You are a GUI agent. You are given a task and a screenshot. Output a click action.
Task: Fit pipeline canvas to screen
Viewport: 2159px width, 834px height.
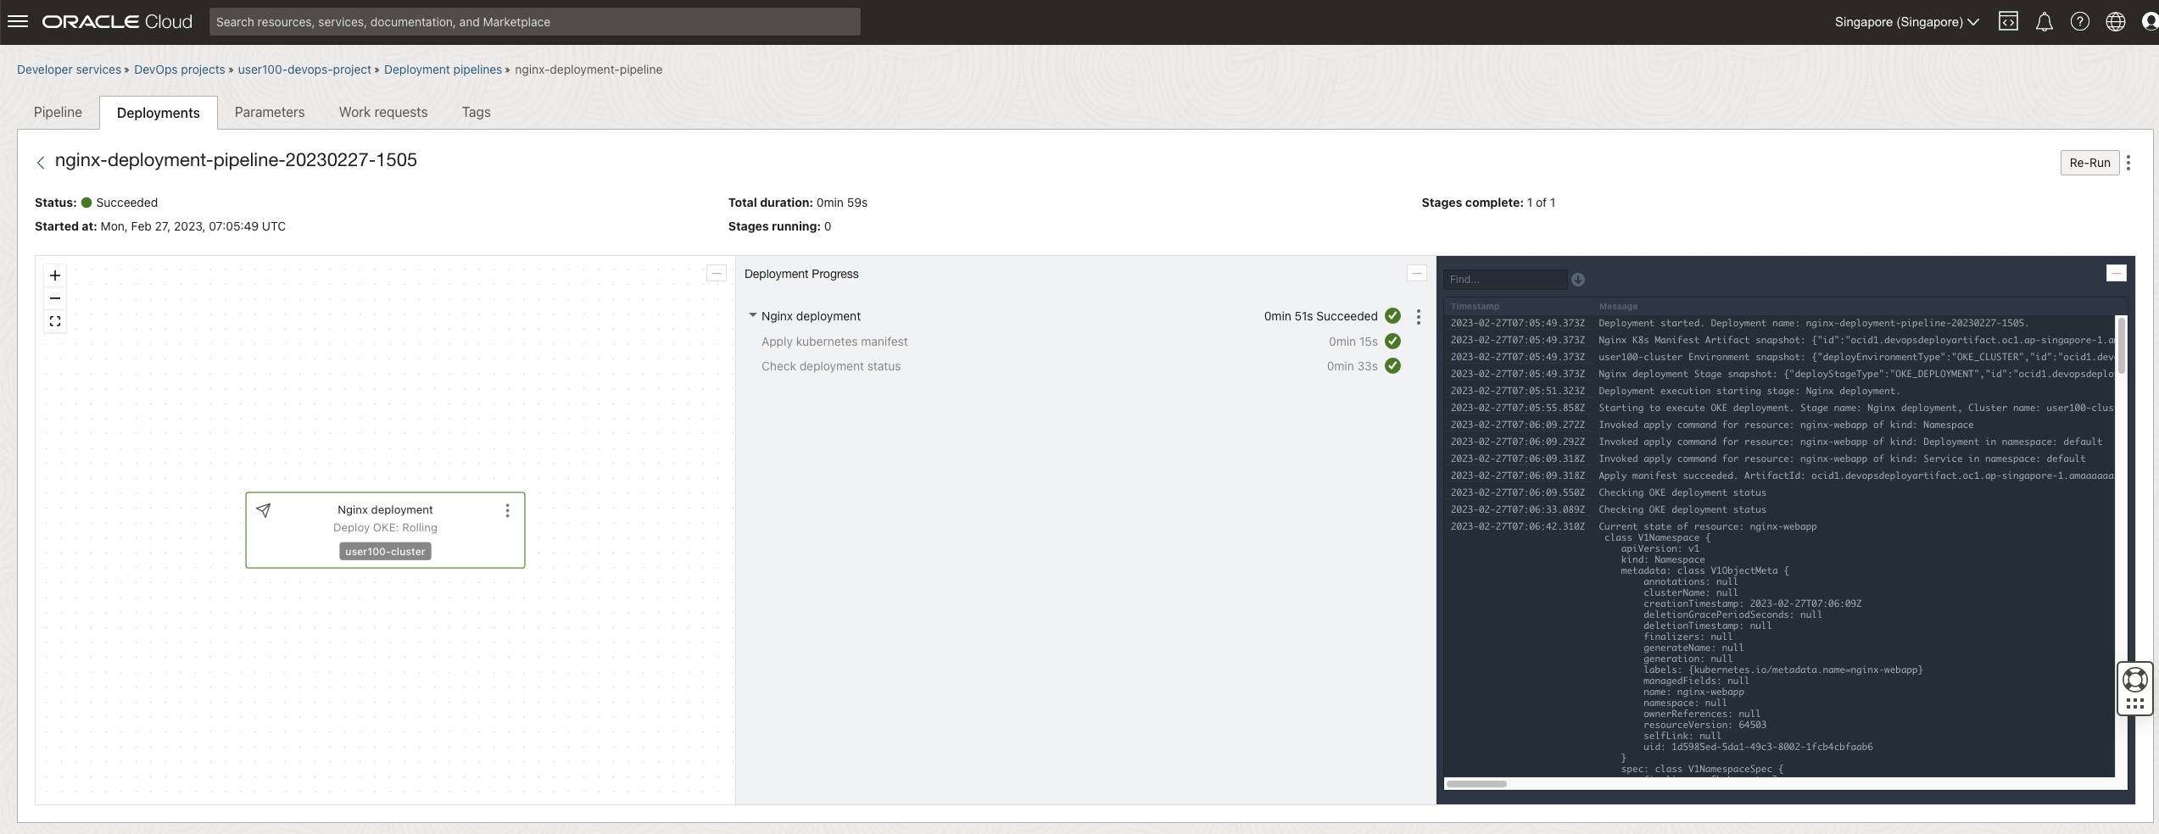click(x=55, y=321)
